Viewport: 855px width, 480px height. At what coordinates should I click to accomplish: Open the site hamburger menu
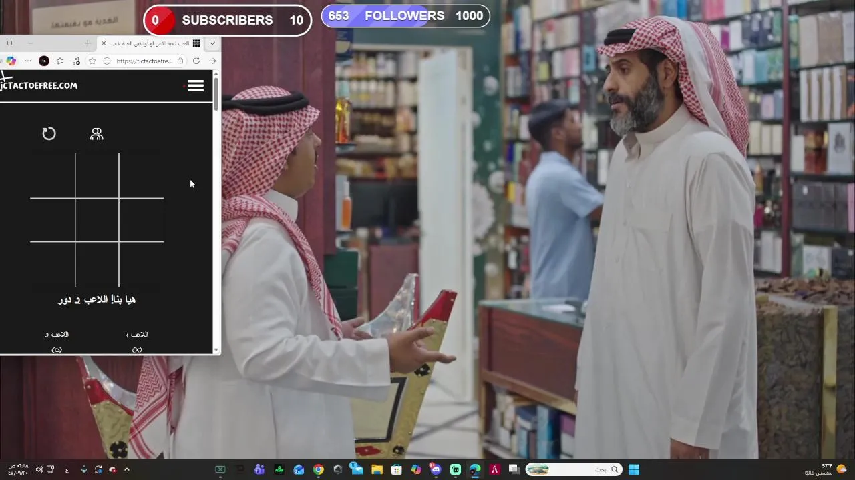click(196, 85)
